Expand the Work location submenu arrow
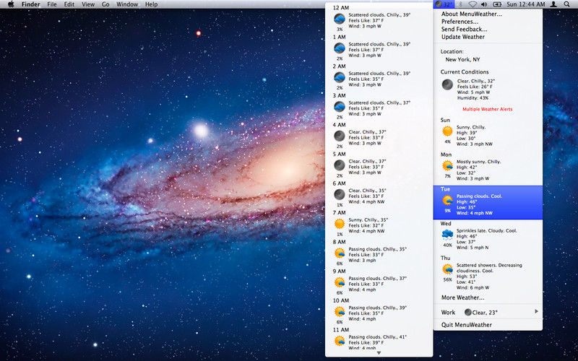Image resolution: width=578 pixels, height=361 pixels. coord(536,312)
